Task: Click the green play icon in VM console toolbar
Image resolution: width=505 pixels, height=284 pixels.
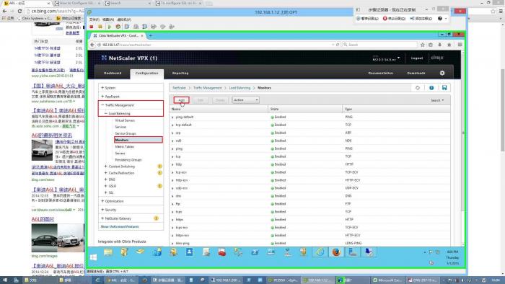Action: [x=109, y=27]
